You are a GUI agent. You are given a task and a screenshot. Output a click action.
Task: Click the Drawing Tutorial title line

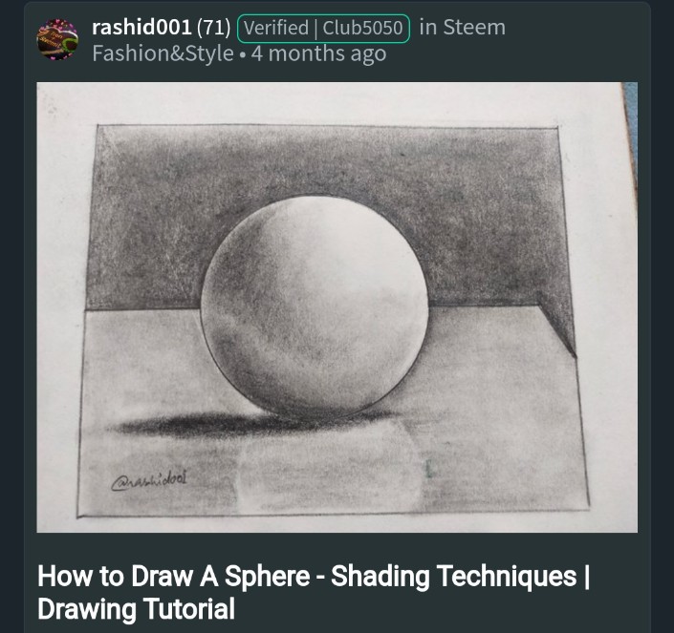tap(137, 608)
